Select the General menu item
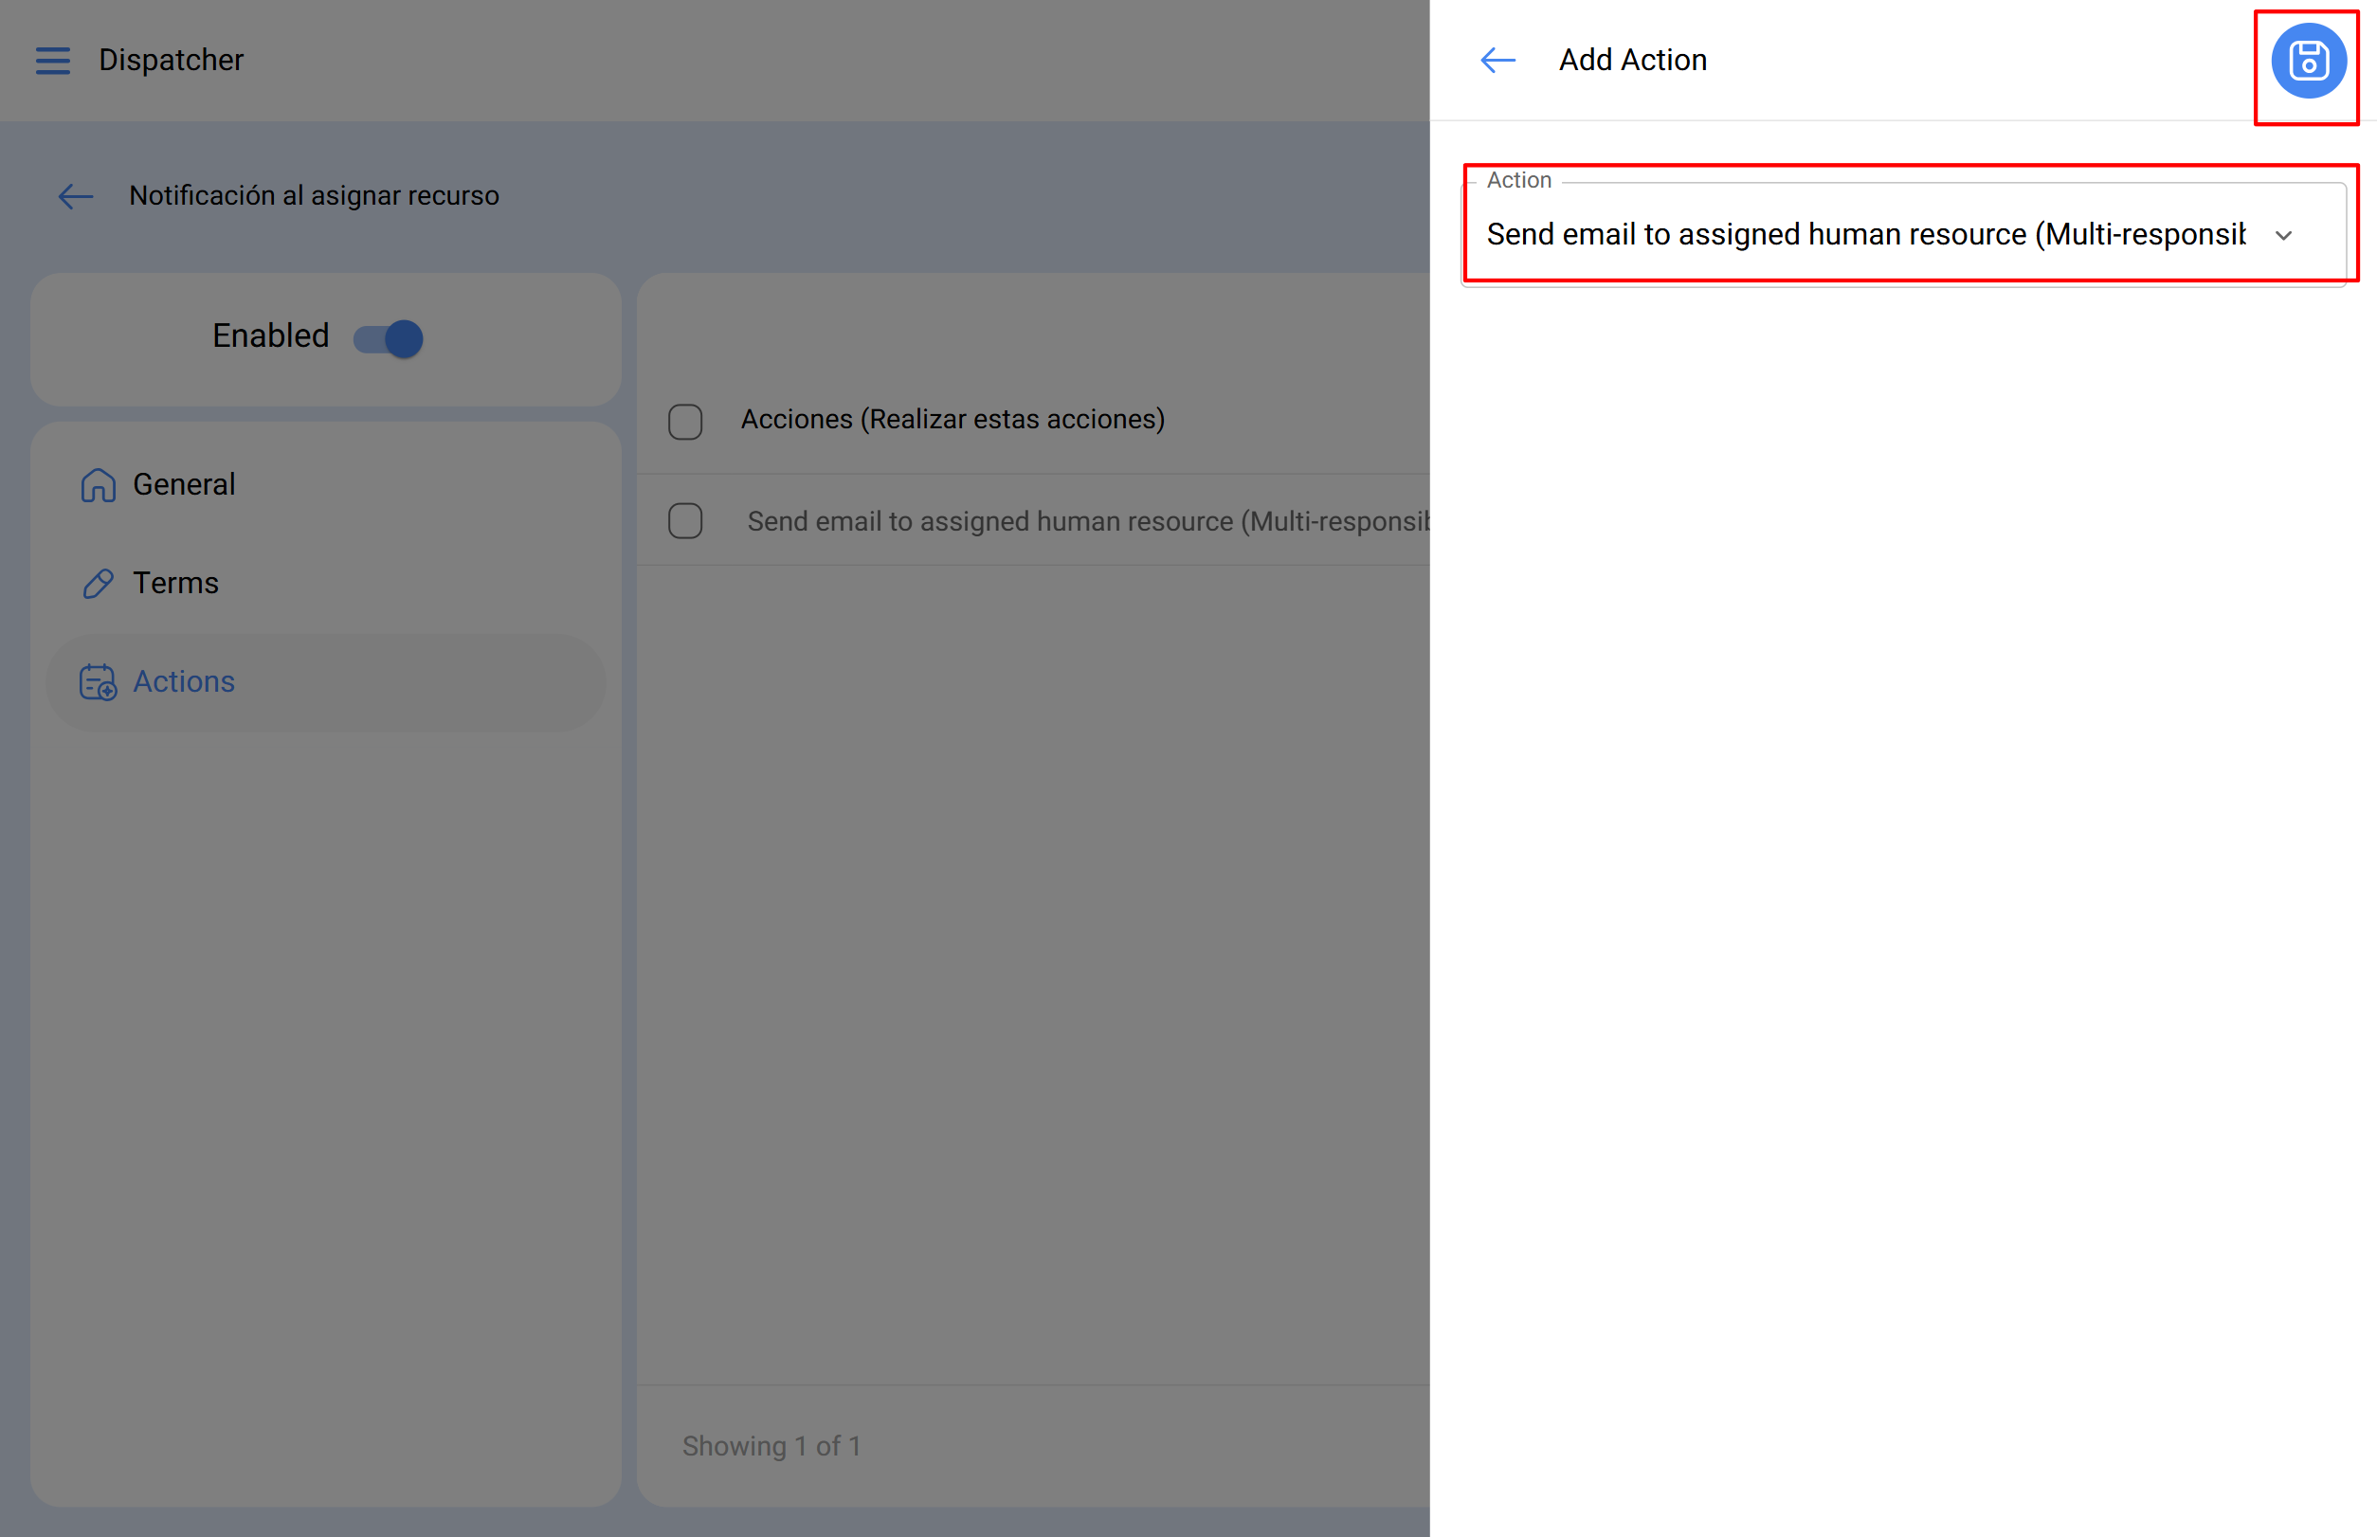Image resolution: width=2377 pixels, height=1537 pixels. click(185, 485)
